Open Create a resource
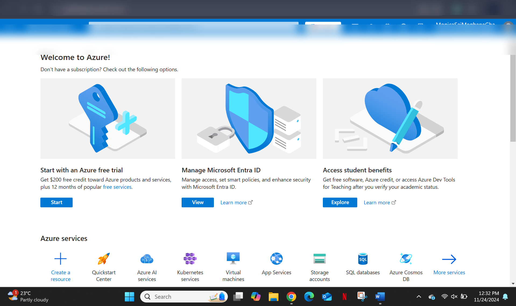 [61, 267]
